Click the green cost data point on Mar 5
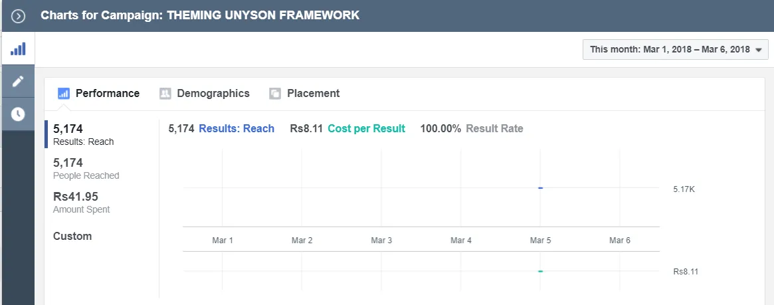 pos(541,271)
